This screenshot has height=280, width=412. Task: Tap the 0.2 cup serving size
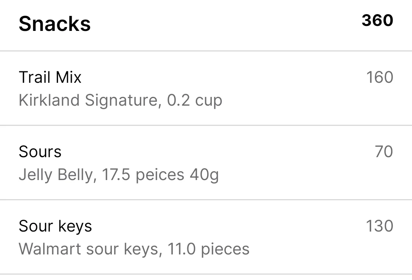(x=195, y=101)
